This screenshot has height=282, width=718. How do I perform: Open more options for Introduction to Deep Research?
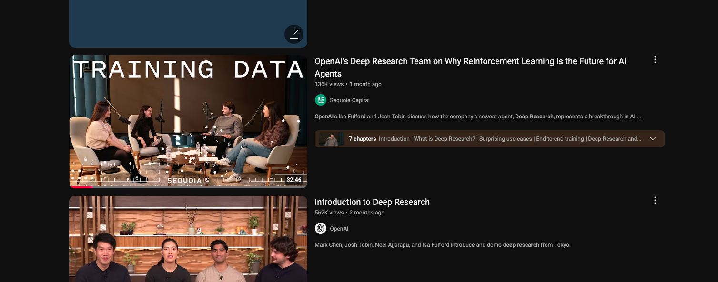(655, 201)
